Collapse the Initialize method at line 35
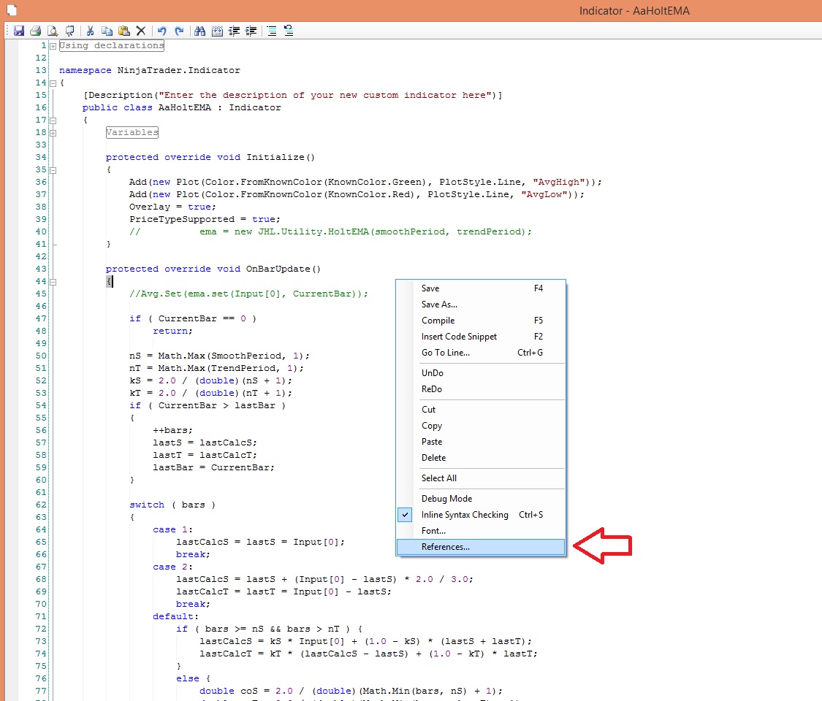The image size is (822, 701). click(x=53, y=170)
